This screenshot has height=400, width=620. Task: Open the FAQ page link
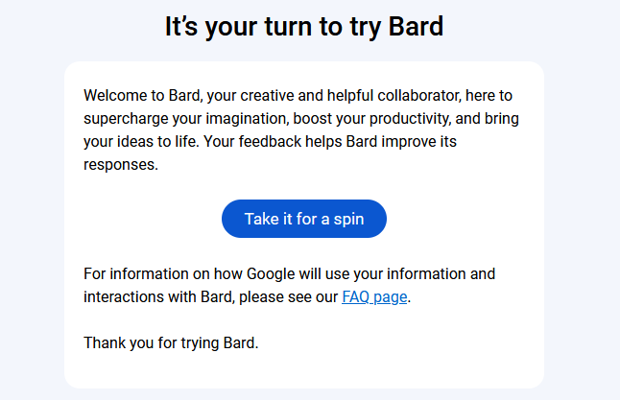374,296
